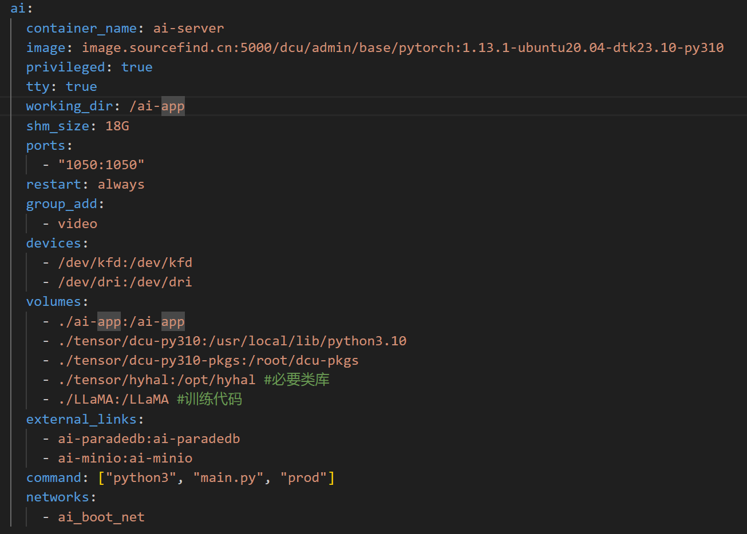Click the ai-minio:ai-minio link entry
This screenshot has height=534, width=747.
click(x=125, y=458)
